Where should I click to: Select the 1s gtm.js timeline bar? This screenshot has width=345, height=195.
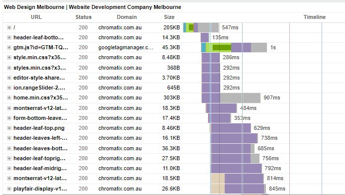pos(234,48)
